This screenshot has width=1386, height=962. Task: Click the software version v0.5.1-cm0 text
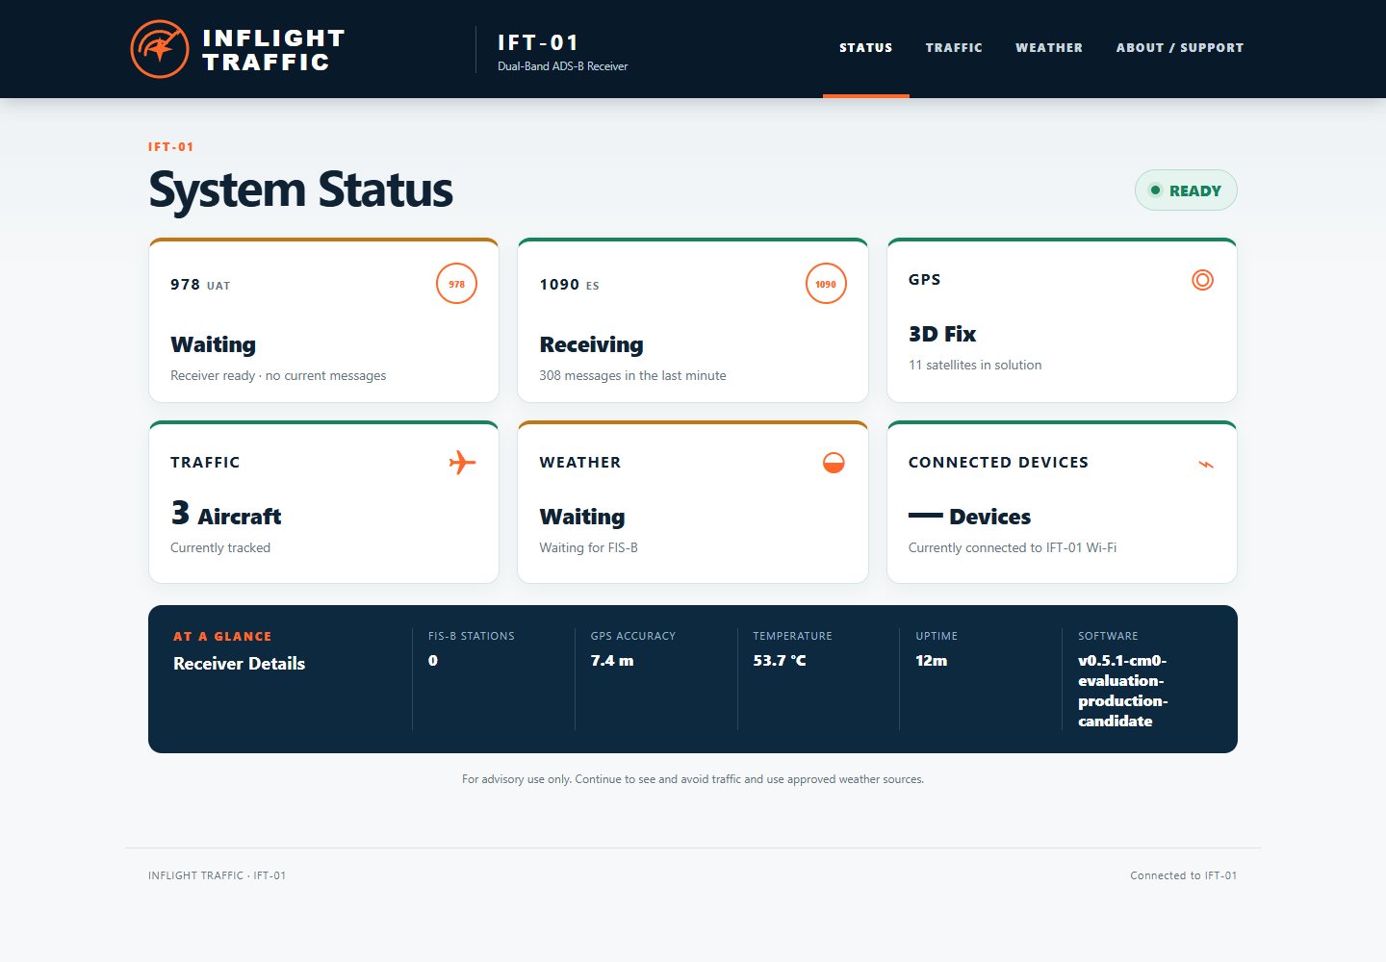click(1122, 691)
